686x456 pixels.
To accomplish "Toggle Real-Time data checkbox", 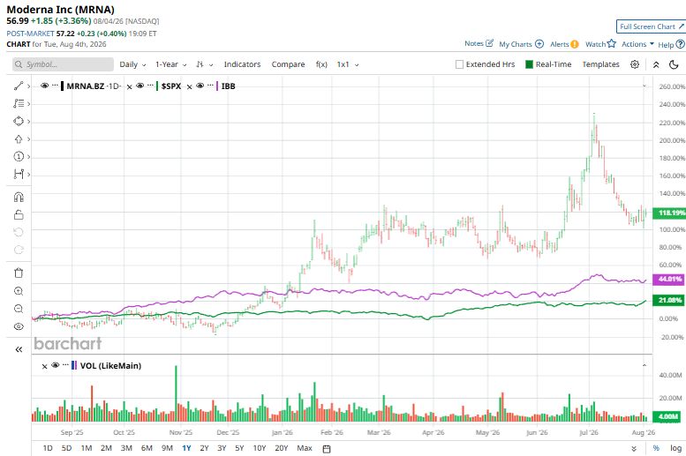I will tap(529, 64).
